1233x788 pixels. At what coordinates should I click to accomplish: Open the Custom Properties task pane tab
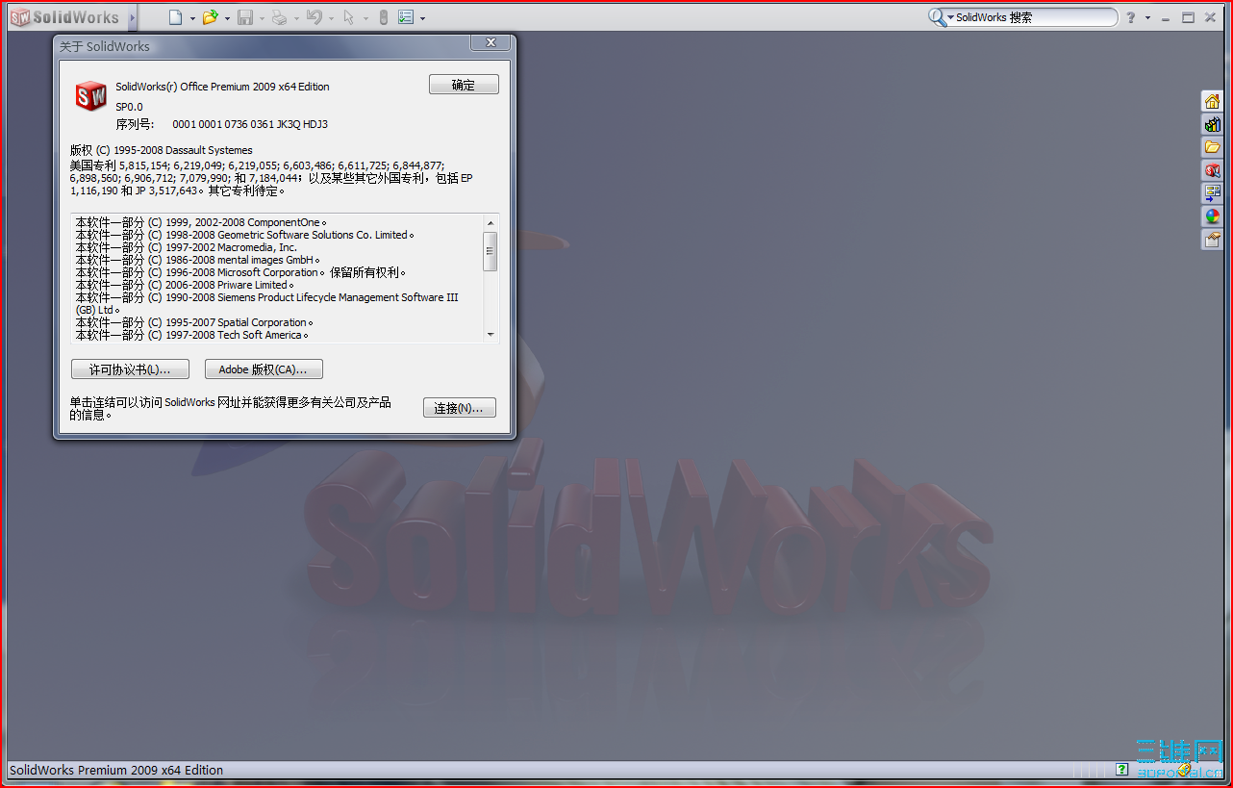coord(1212,240)
